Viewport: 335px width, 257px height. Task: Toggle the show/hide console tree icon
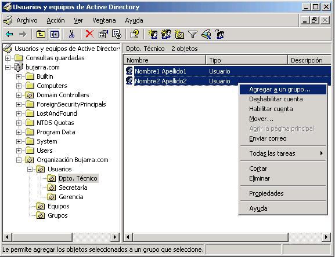(55, 34)
